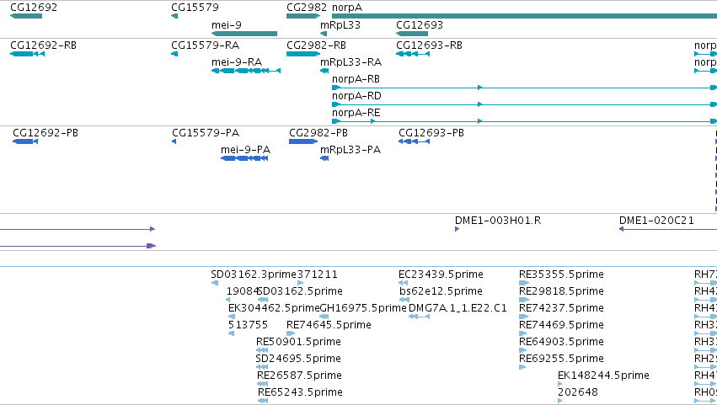The image size is (717, 405).
Task: Select the mei-9 gene bar
Action: click(244, 34)
